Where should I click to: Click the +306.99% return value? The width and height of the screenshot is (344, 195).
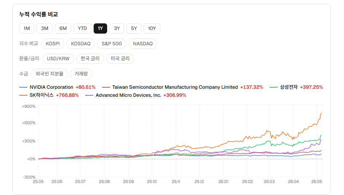(x=175, y=95)
